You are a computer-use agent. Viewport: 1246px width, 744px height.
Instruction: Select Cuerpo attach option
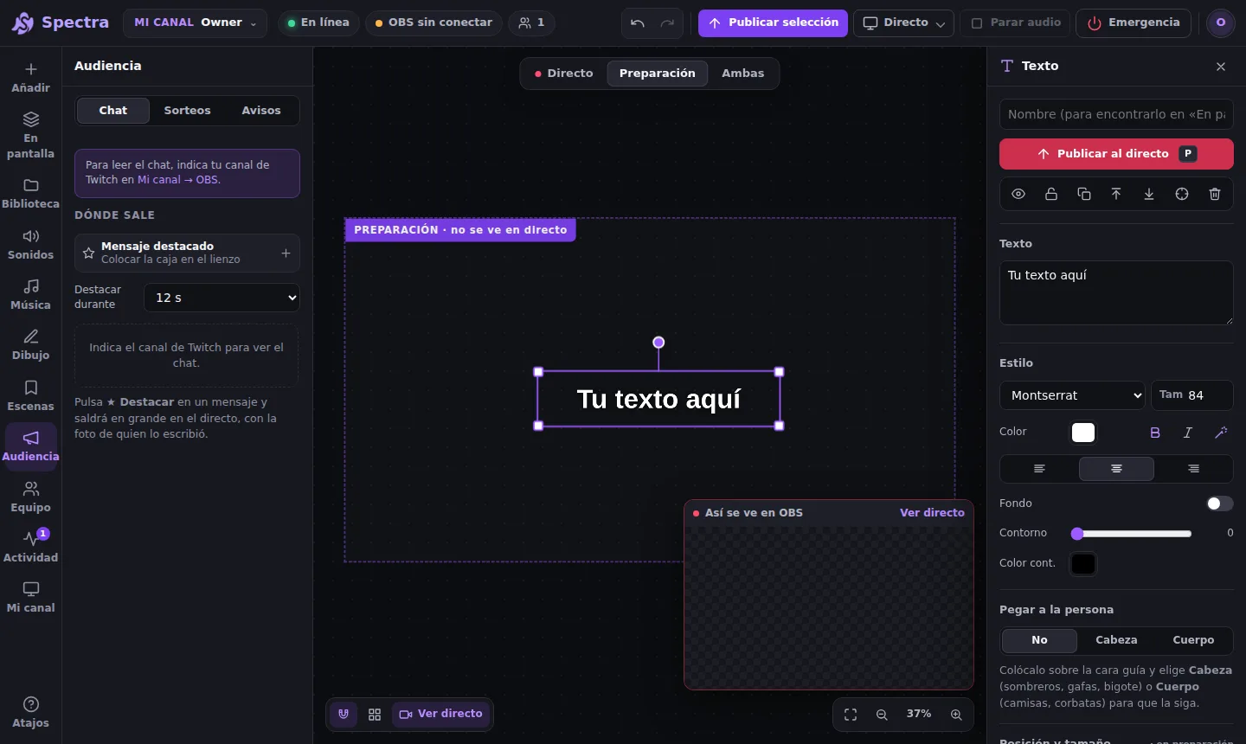coord(1193,640)
